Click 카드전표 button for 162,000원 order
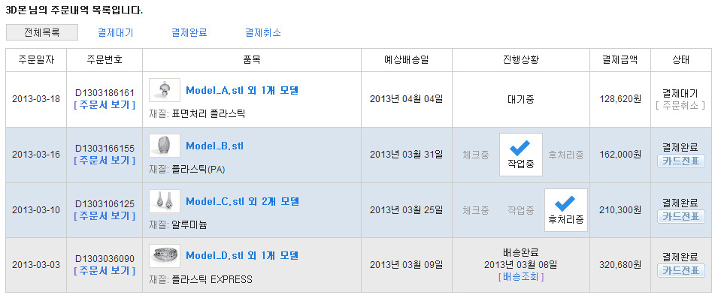The height and width of the screenshot is (298, 718). (x=681, y=161)
